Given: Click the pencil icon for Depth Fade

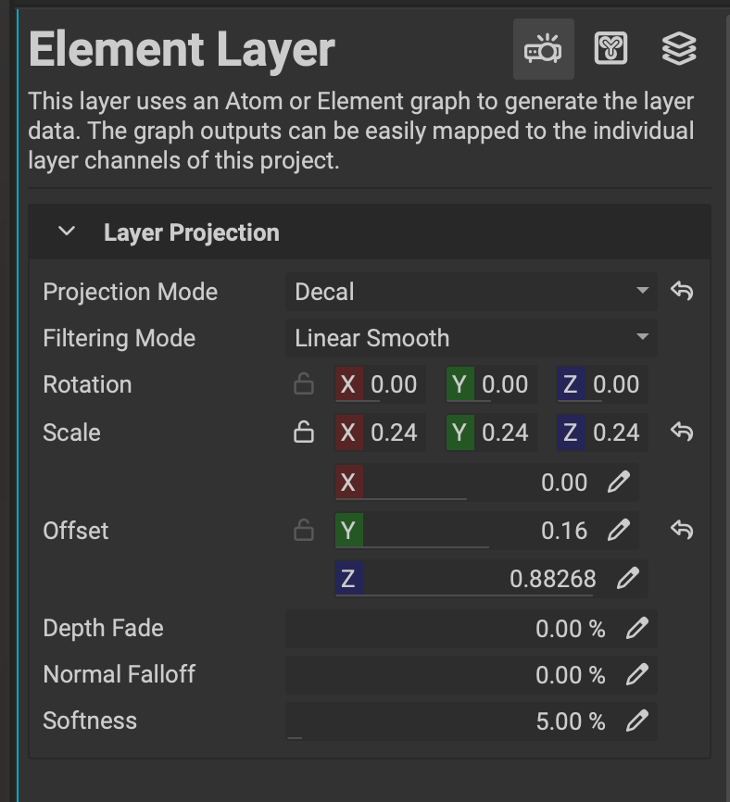Looking at the screenshot, I should pos(636,629).
